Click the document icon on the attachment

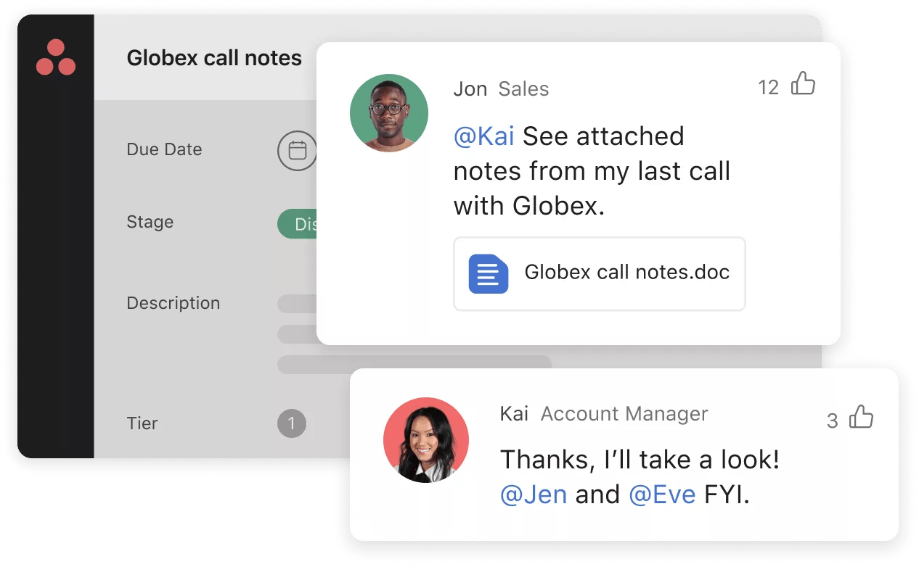tap(487, 273)
